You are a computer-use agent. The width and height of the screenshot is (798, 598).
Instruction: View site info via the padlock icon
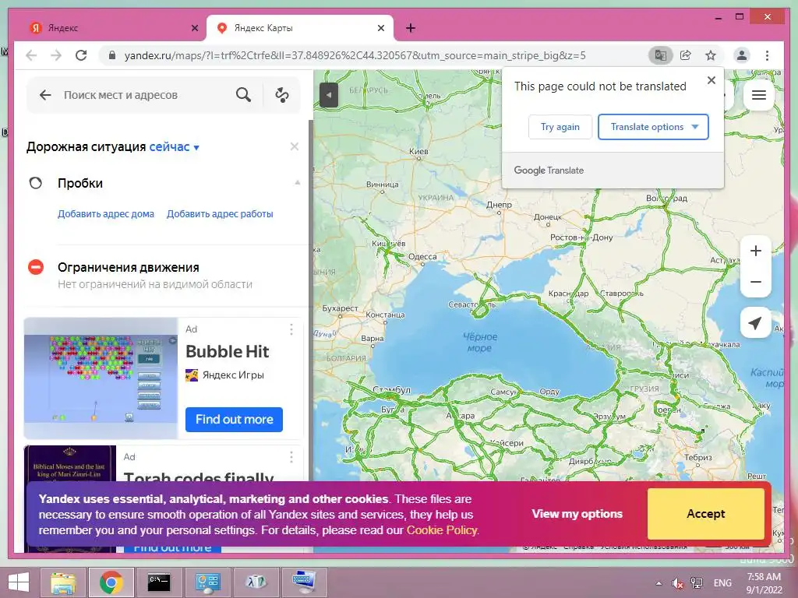(x=112, y=55)
